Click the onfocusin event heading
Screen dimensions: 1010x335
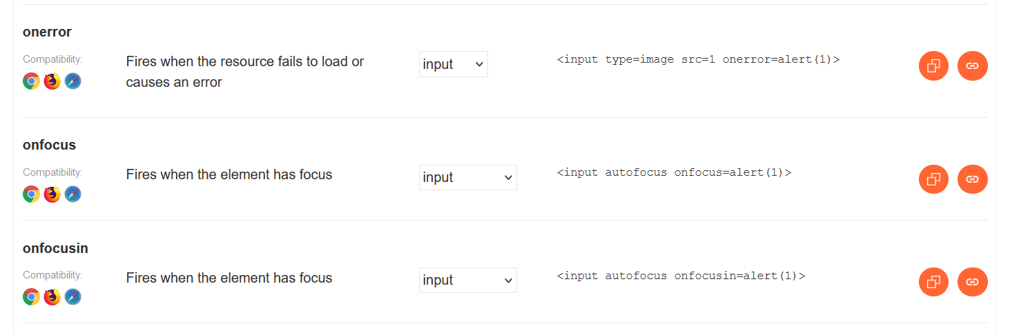pos(55,248)
